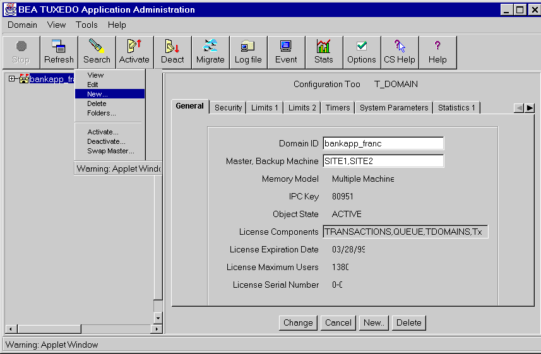This screenshot has height=354, width=541.
Task: Open the Log file toolbar icon
Action: pos(248,52)
